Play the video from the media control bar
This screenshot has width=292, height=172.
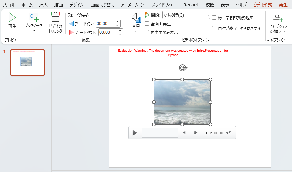click(x=135, y=133)
